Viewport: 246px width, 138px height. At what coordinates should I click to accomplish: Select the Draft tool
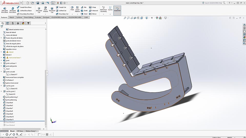tap(84, 11)
